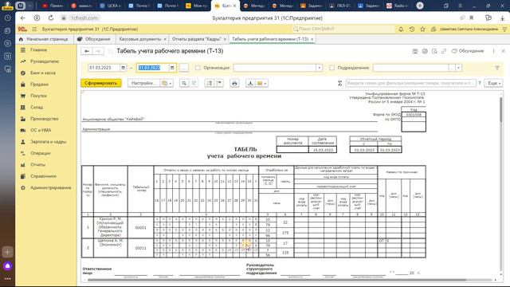Switch to the Отчеты раздела "Кадры" tab
This screenshot has height=287, width=510.
(x=196, y=39)
